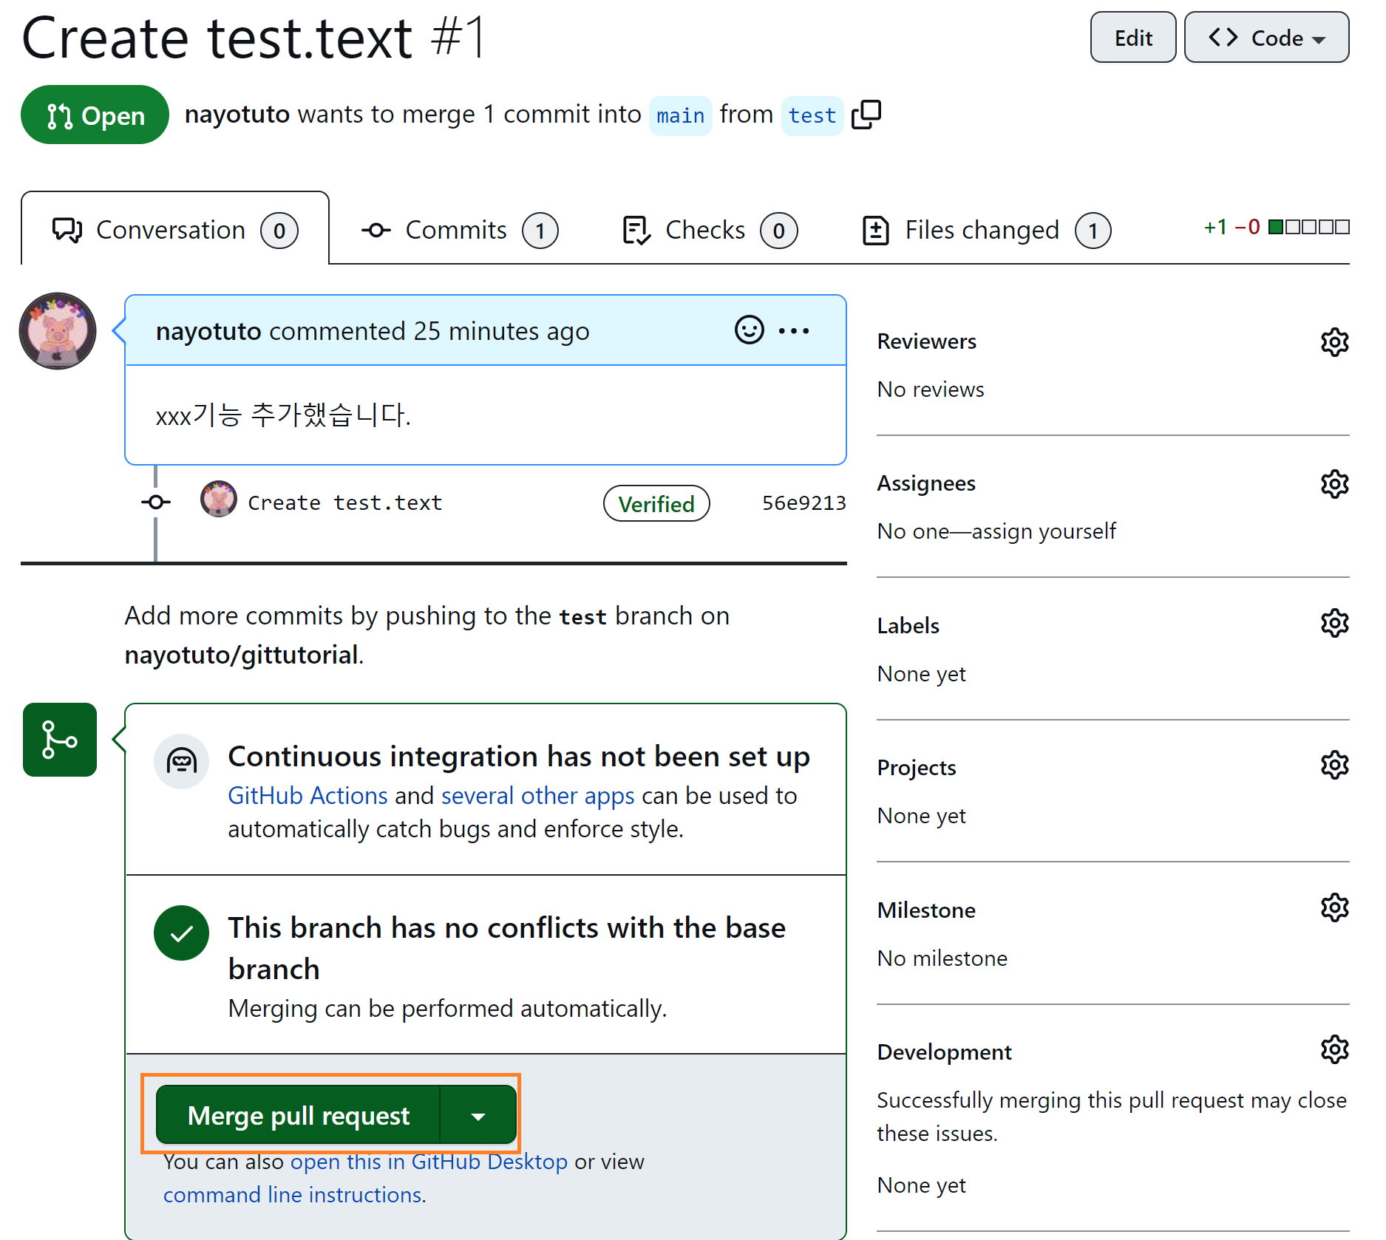The image size is (1386, 1240).
Task: Switch to the Checks tab
Action: [710, 231]
